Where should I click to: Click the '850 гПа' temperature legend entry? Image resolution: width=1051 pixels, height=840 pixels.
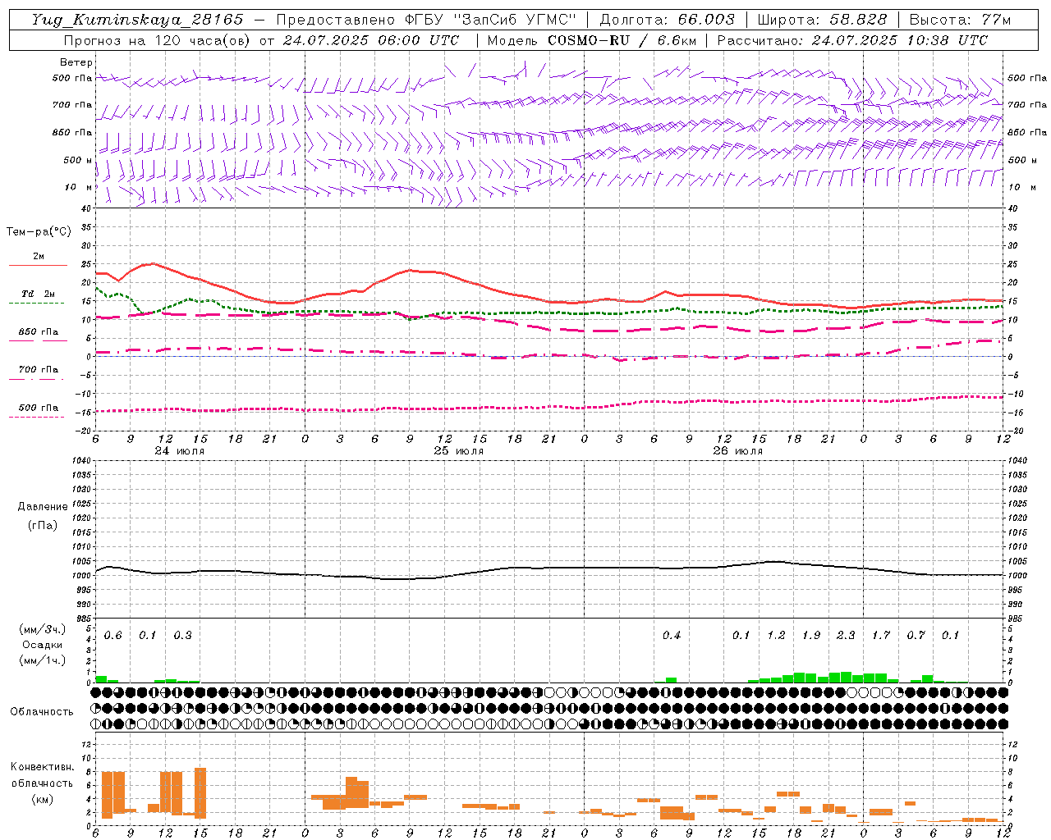(x=39, y=332)
